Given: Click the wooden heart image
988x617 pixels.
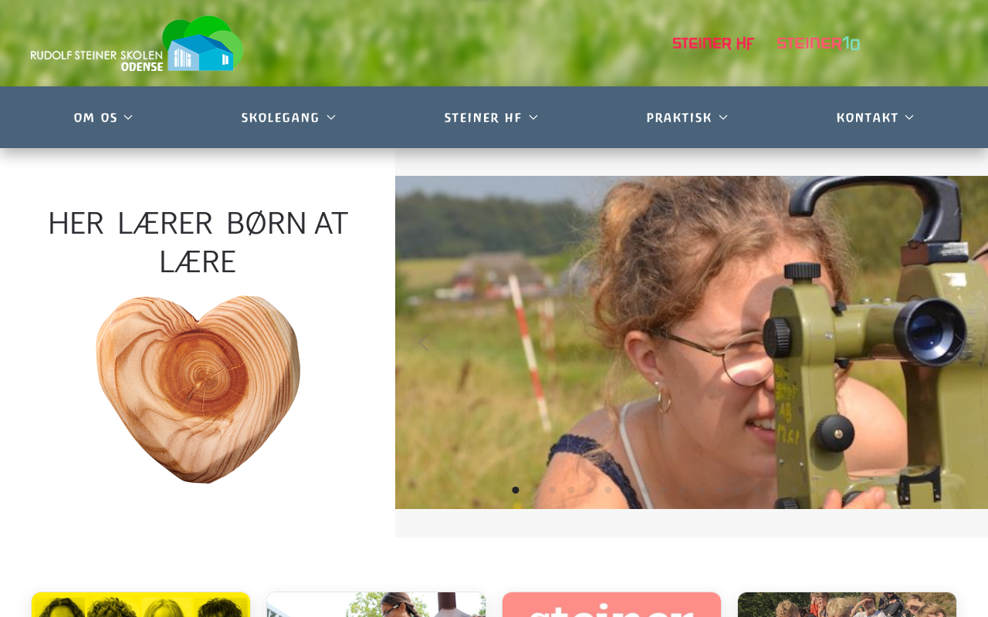Looking at the screenshot, I should (198, 389).
